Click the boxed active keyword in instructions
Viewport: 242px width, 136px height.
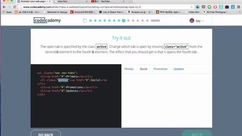coord(101,46)
